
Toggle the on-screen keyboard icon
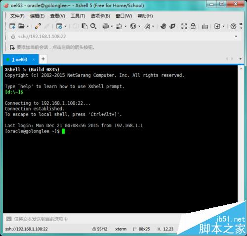[x=205, y=27]
